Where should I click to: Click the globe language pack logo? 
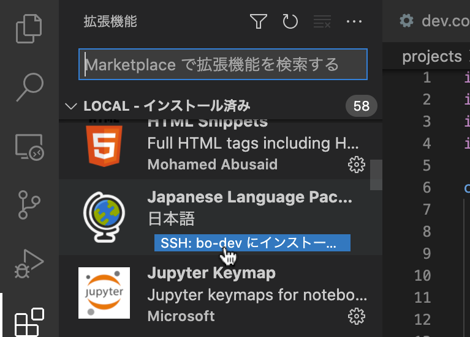click(104, 217)
